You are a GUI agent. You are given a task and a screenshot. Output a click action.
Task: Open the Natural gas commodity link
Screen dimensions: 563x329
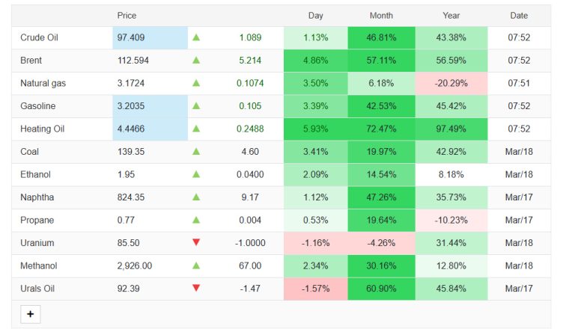[43, 84]
